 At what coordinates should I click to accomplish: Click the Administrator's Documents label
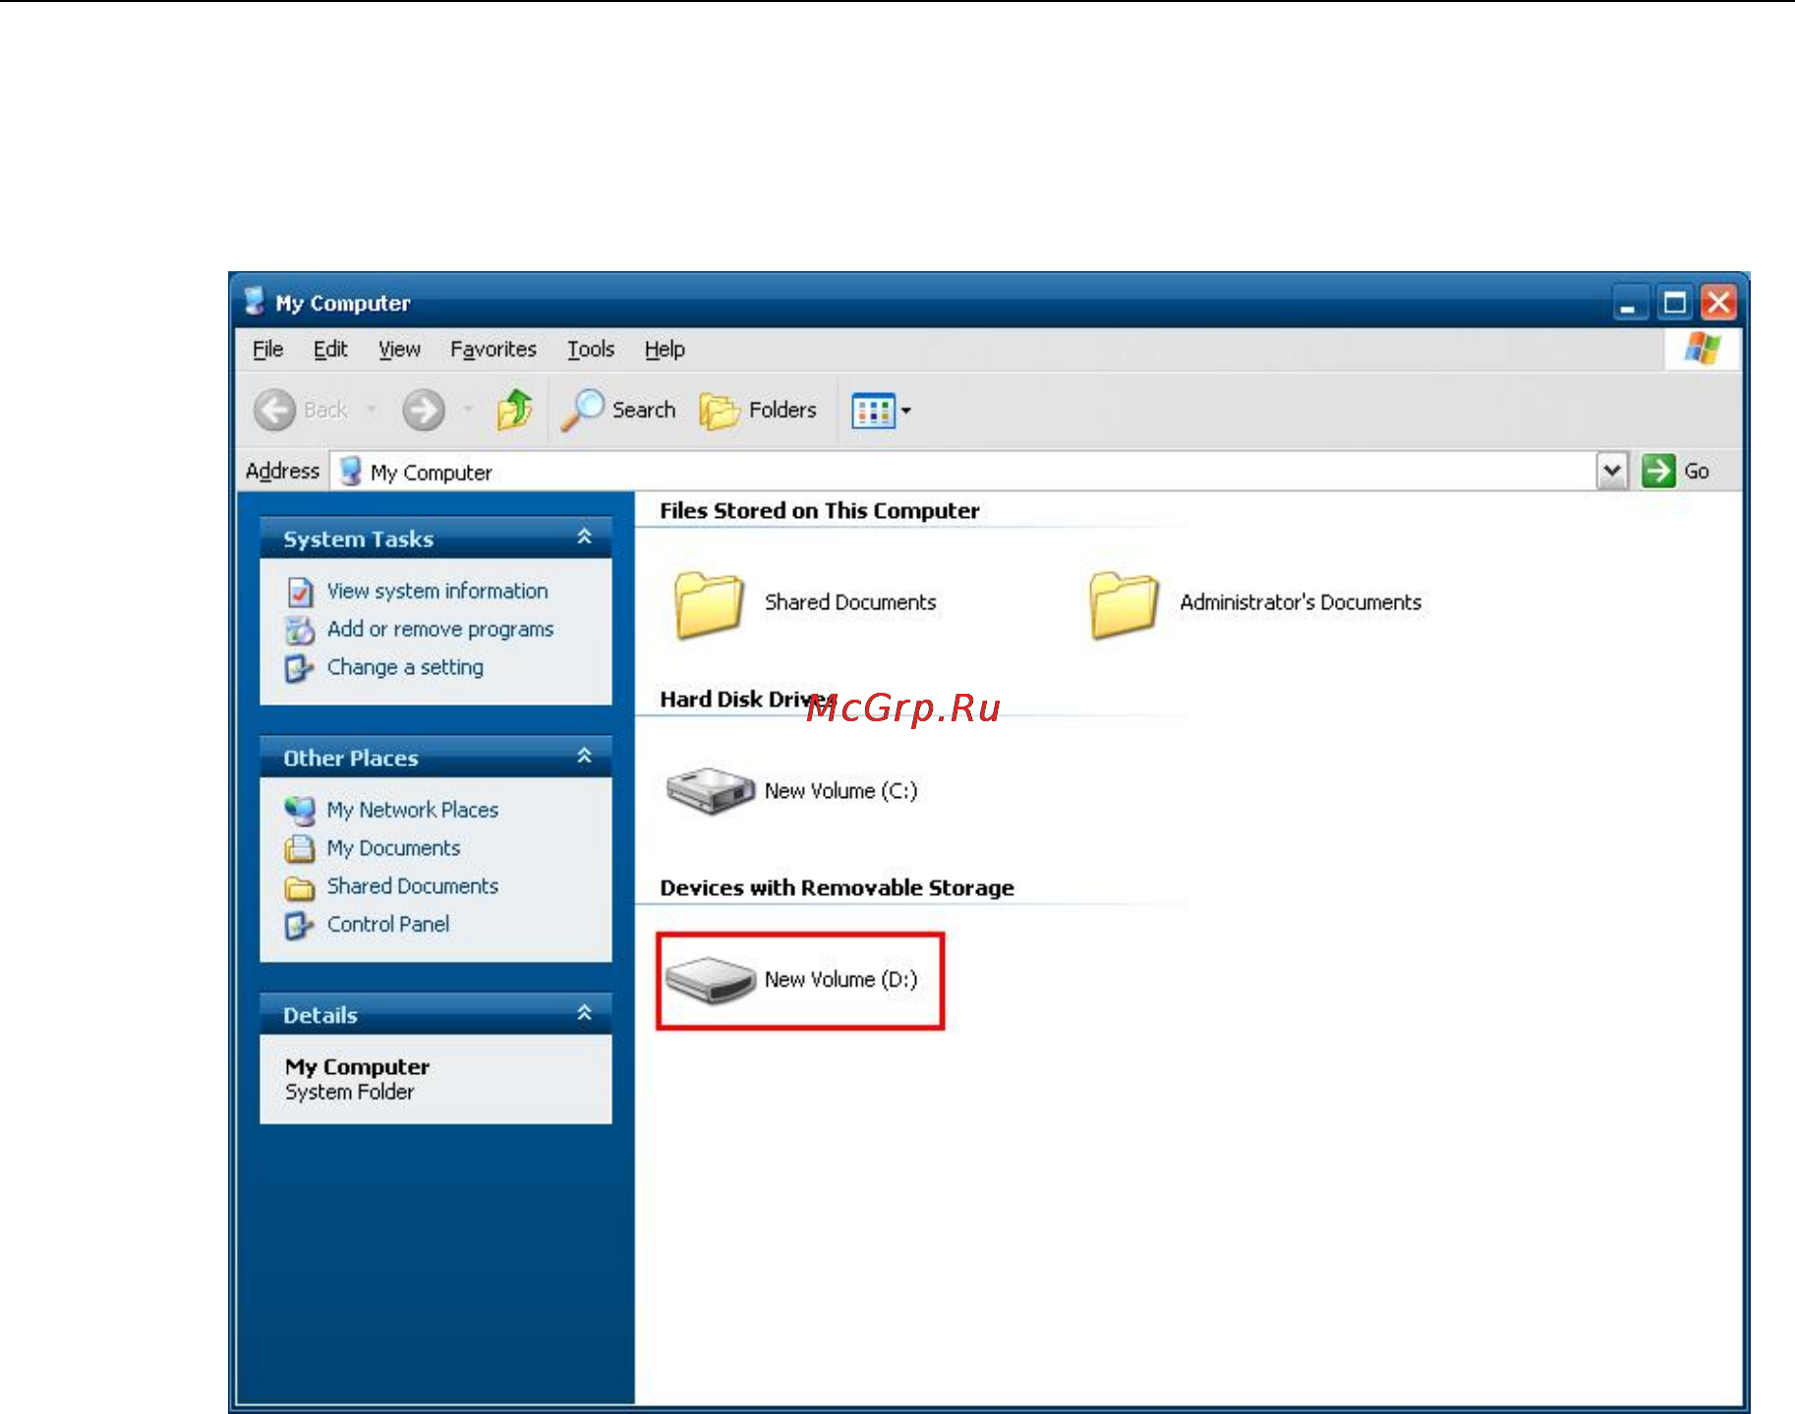[1301, 602]
